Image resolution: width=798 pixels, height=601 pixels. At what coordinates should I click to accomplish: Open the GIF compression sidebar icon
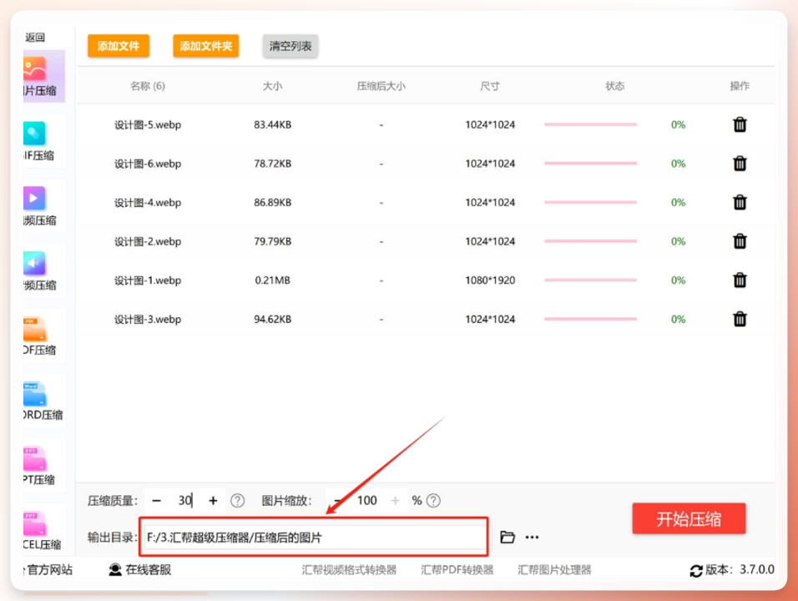click(34, 134)
